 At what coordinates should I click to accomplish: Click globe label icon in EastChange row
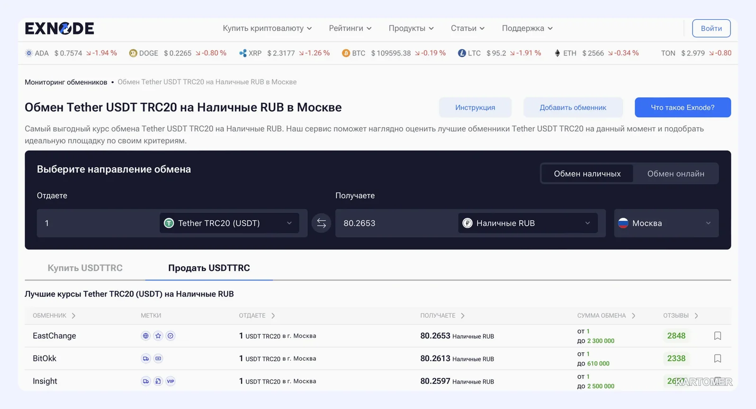pos(146,336)
